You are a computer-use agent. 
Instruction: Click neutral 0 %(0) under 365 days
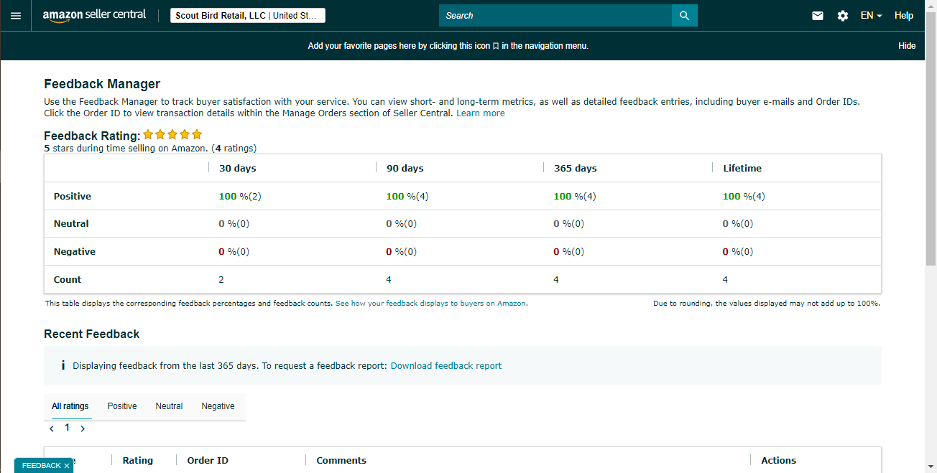(569, 223)
